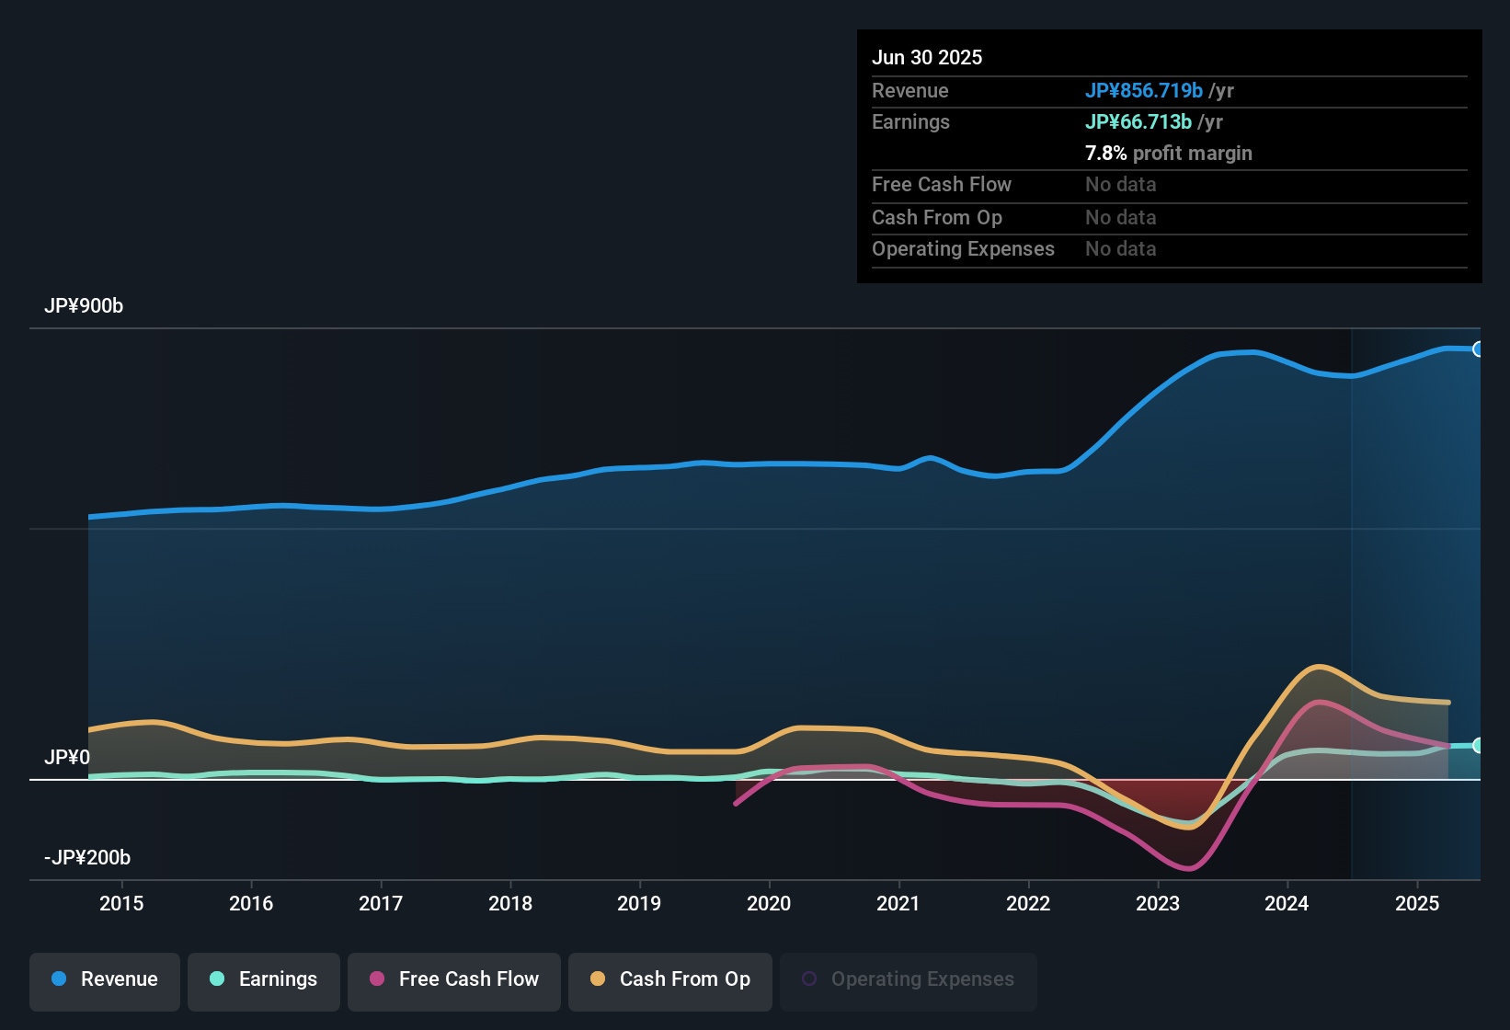Click the 2024 x-axis label

[1287, 904]
